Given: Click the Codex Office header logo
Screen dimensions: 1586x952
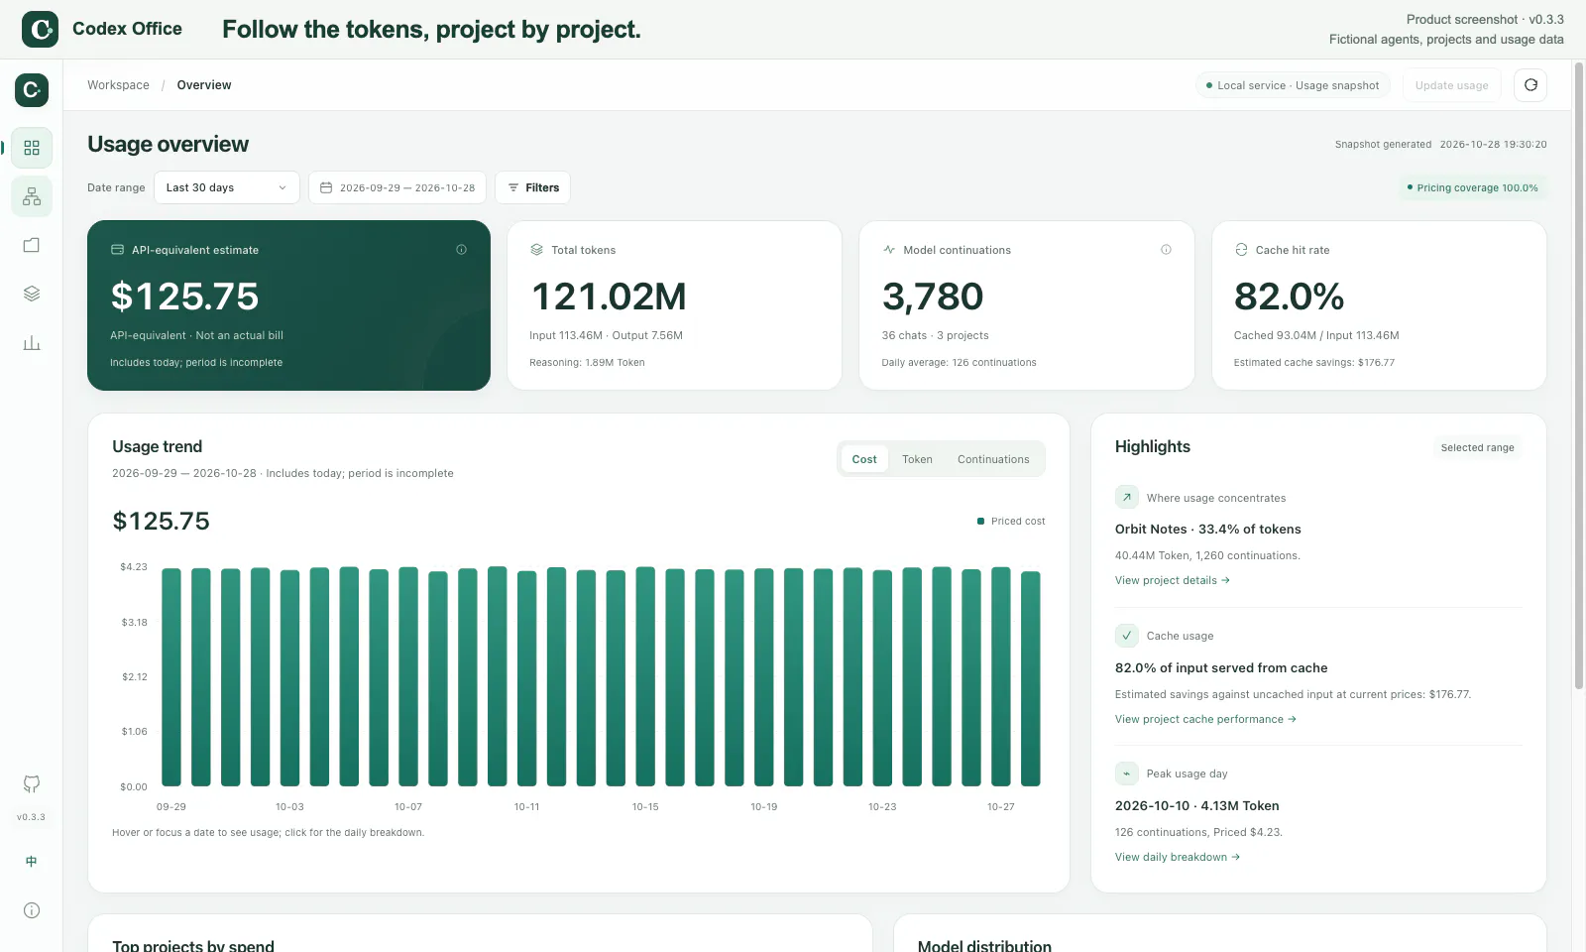Looking at the screenshot, I should click(x=41, y=30).
